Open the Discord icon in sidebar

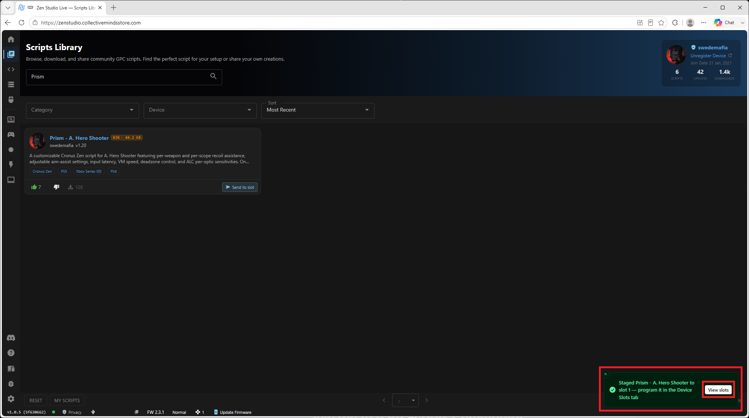tap(11, 338)
